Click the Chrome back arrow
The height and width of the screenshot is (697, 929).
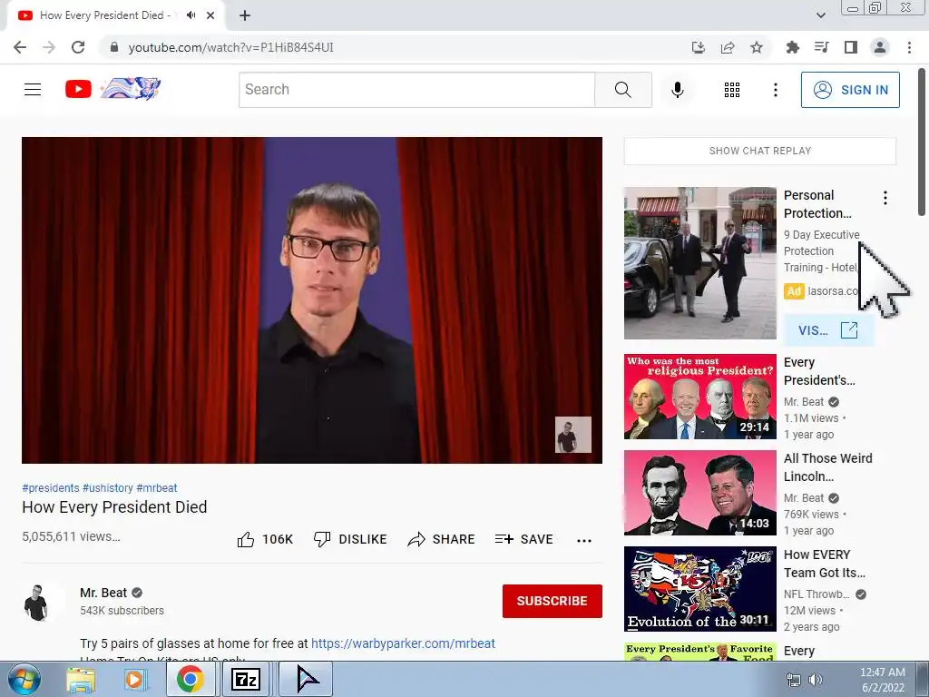pyautogui.click(x=20, y=47)
